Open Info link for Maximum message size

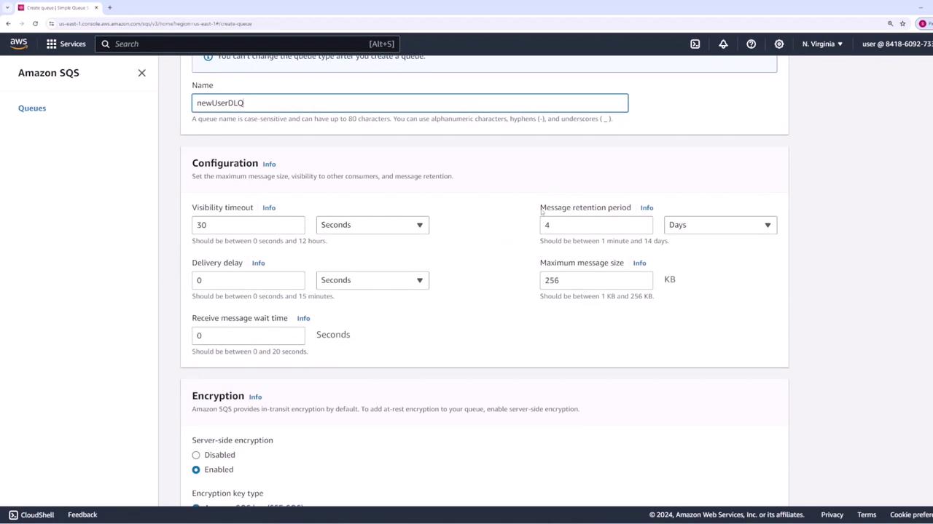pos(639,263)
